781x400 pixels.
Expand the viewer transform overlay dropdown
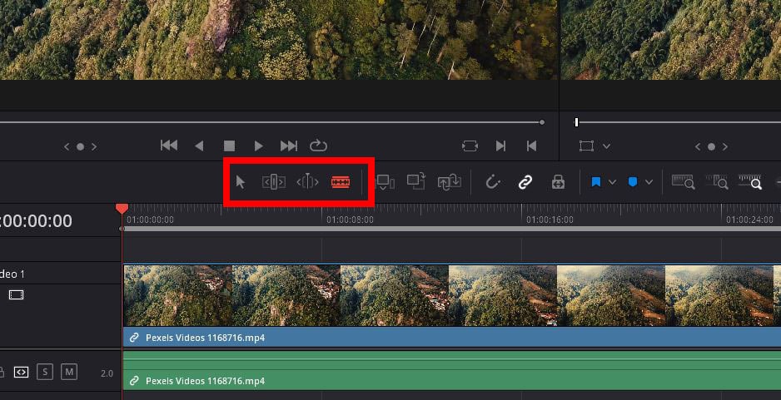point(606,146)
